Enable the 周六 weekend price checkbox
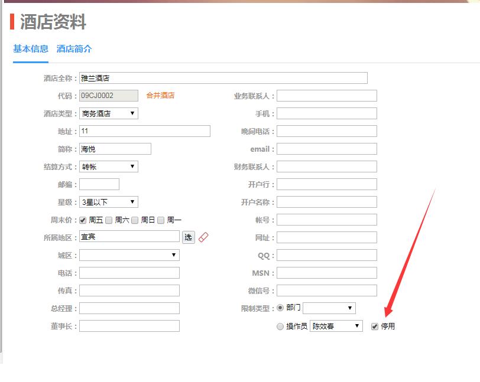480x382 pixels. coord(109,220)
